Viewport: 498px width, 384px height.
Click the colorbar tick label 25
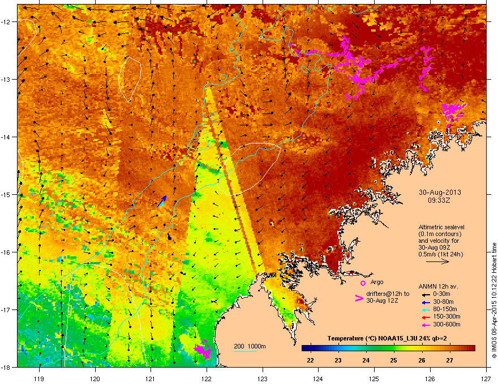(393, 360)
